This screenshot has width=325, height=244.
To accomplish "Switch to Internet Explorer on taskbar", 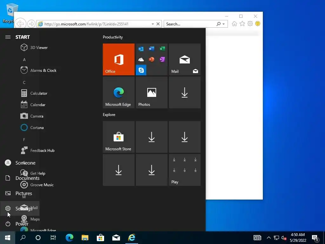I will 132,238.
